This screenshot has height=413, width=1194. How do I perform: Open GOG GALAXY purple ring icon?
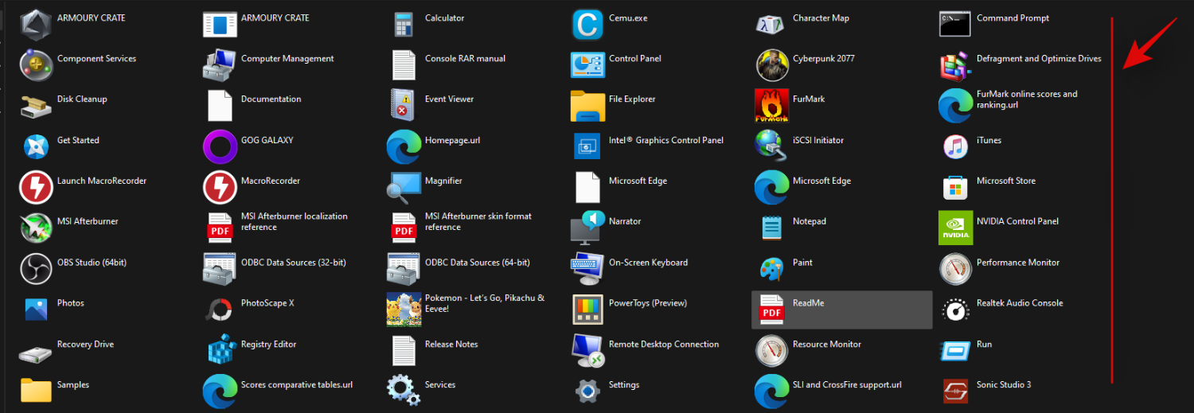220,146
